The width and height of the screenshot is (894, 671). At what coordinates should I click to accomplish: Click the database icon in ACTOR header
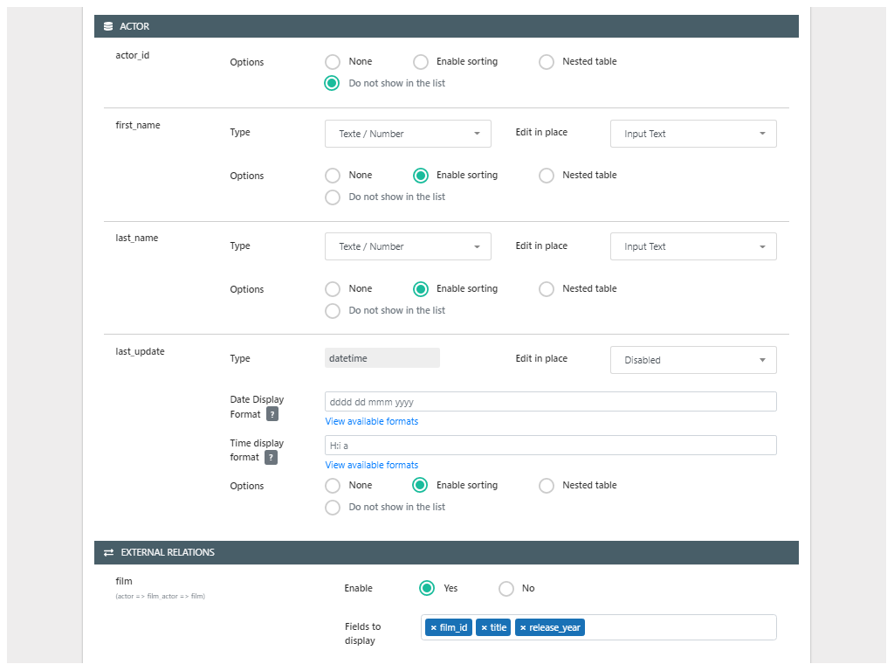[108, 27]
